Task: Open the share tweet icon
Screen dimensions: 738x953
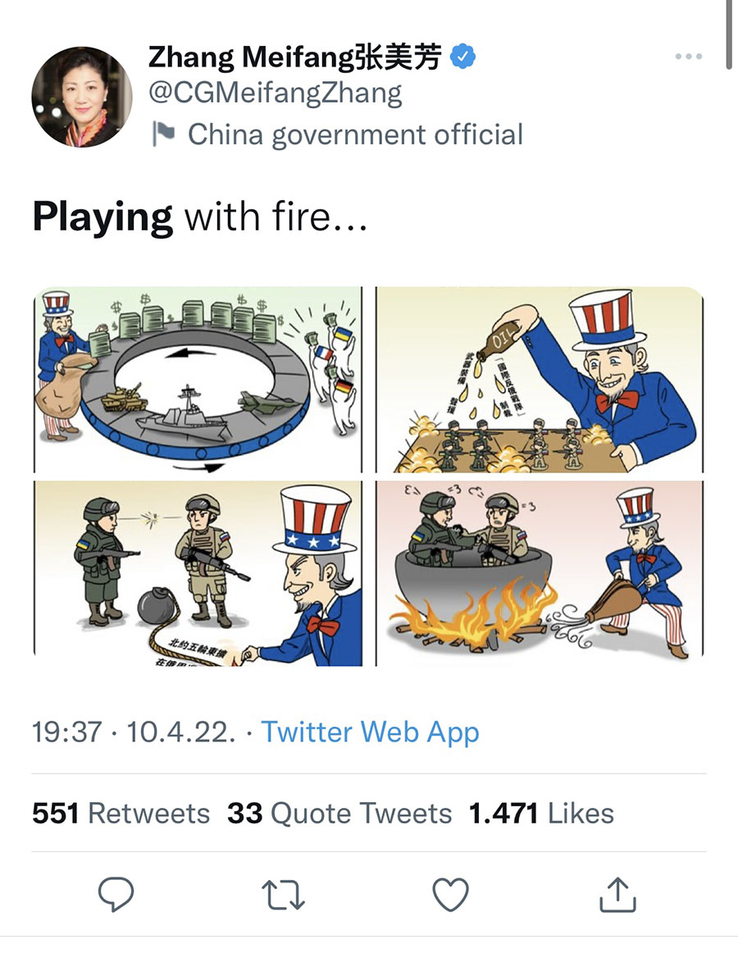Action: [617, 894]
